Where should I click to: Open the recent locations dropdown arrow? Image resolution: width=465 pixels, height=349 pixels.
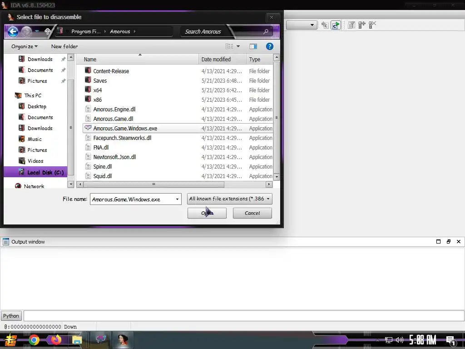(37, 31)
